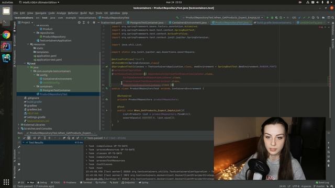Open the Navigate menu

tap(41, 13)
